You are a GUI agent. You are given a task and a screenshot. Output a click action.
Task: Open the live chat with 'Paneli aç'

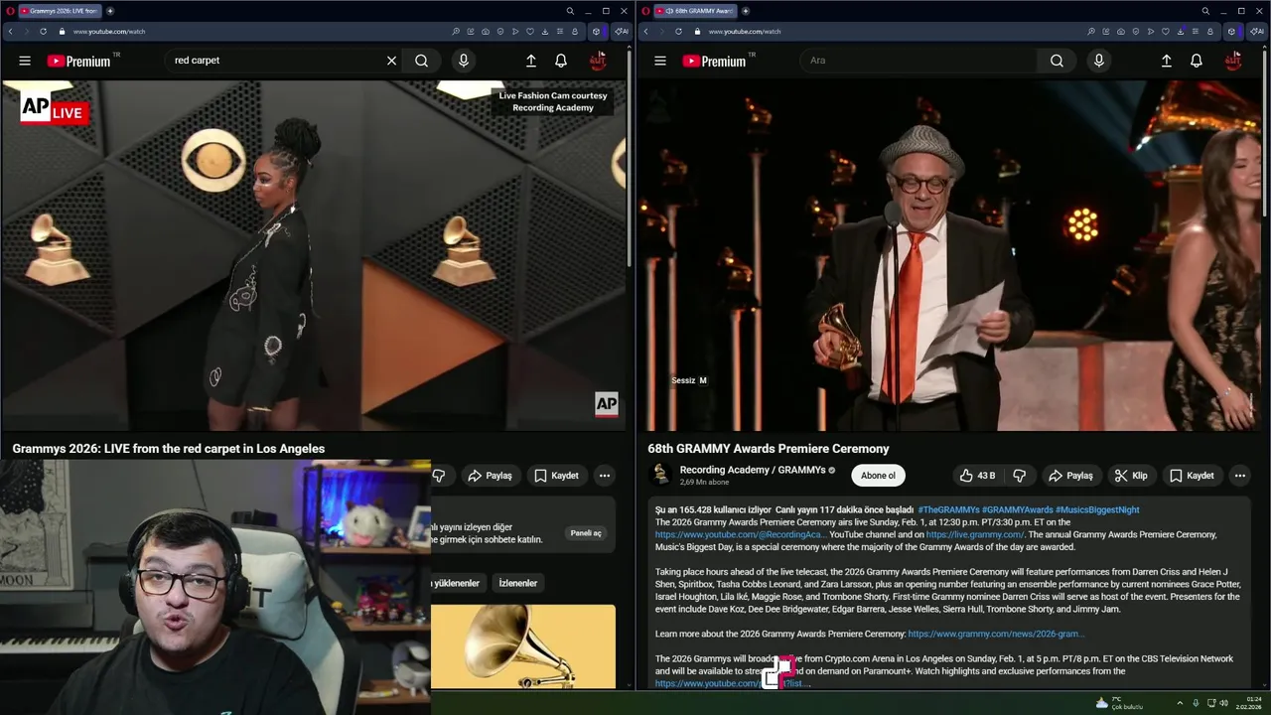(x=586, y=533)
